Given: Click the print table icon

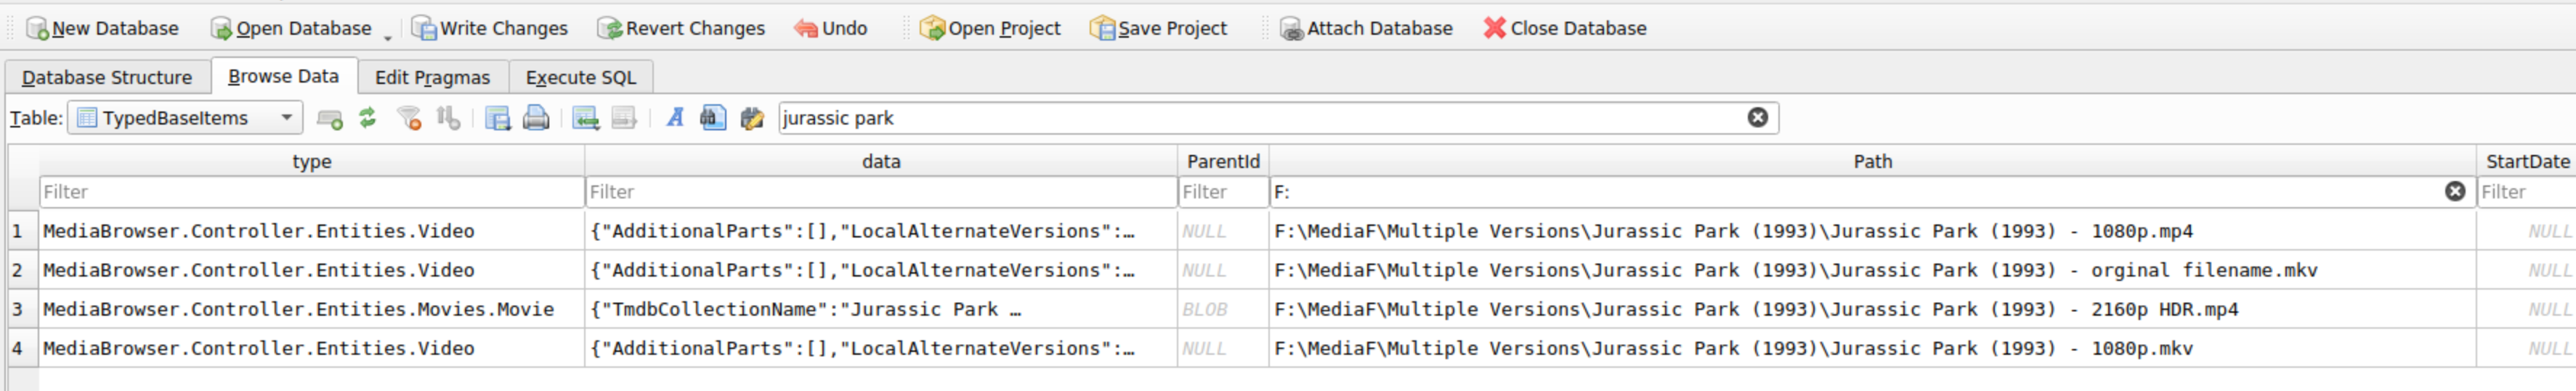Looking at the screenshot, I should 536,118.
